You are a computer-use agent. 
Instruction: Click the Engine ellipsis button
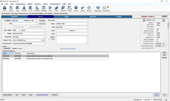coord(44,40)
